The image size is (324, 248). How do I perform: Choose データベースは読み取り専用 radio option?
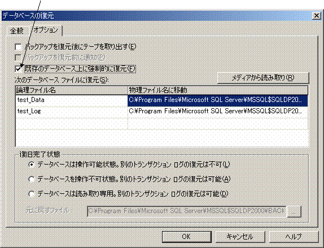pos(32,194)
